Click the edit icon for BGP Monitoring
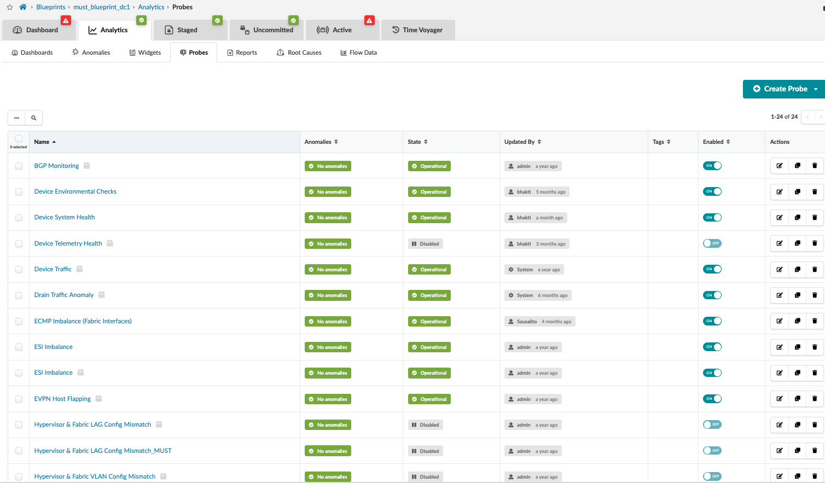Viewport: 825px width, 483px height. click(x=779, y=166)
